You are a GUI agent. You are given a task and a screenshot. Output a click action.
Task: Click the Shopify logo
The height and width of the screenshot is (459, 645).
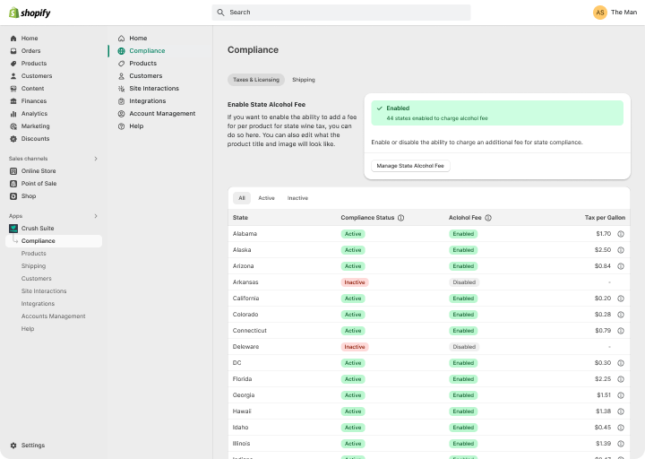pyautogui.click(x=30, y=13)
